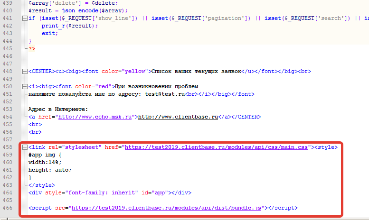Click the "red" color attribute value
Viewport: 369px width, 220px height.
[x=104, y=86]
